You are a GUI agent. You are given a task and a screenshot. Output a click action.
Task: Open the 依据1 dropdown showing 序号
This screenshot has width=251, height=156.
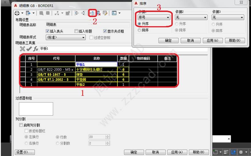point(153,18)
